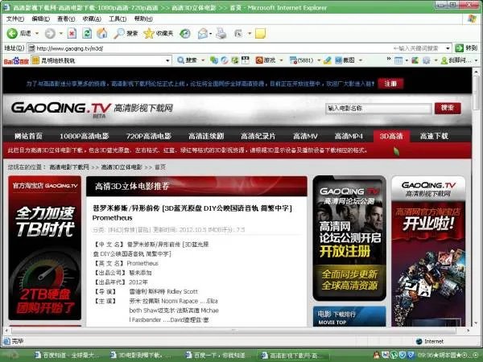Select the 高清MP4 navigation tab
The width and height of the screenshot is (483, 362).
point(349,136)
